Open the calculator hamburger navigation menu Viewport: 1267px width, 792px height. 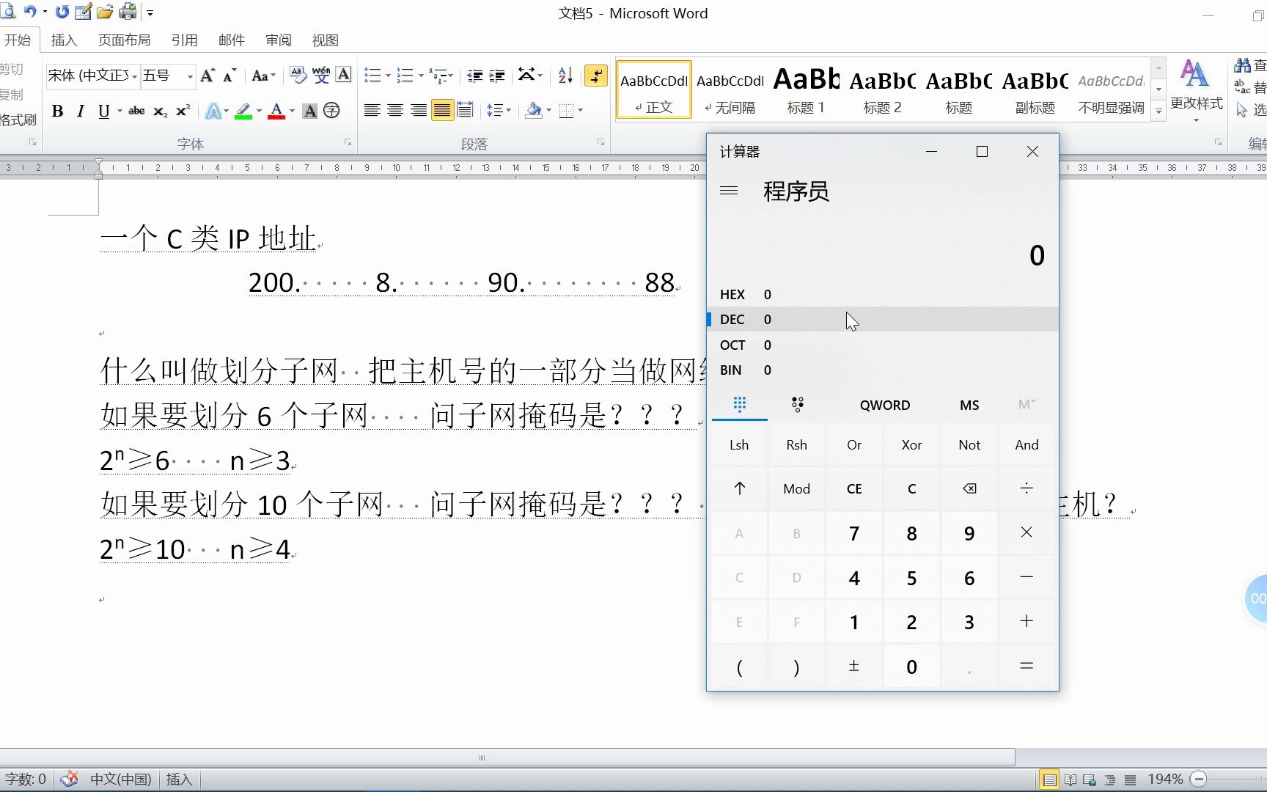729,191
